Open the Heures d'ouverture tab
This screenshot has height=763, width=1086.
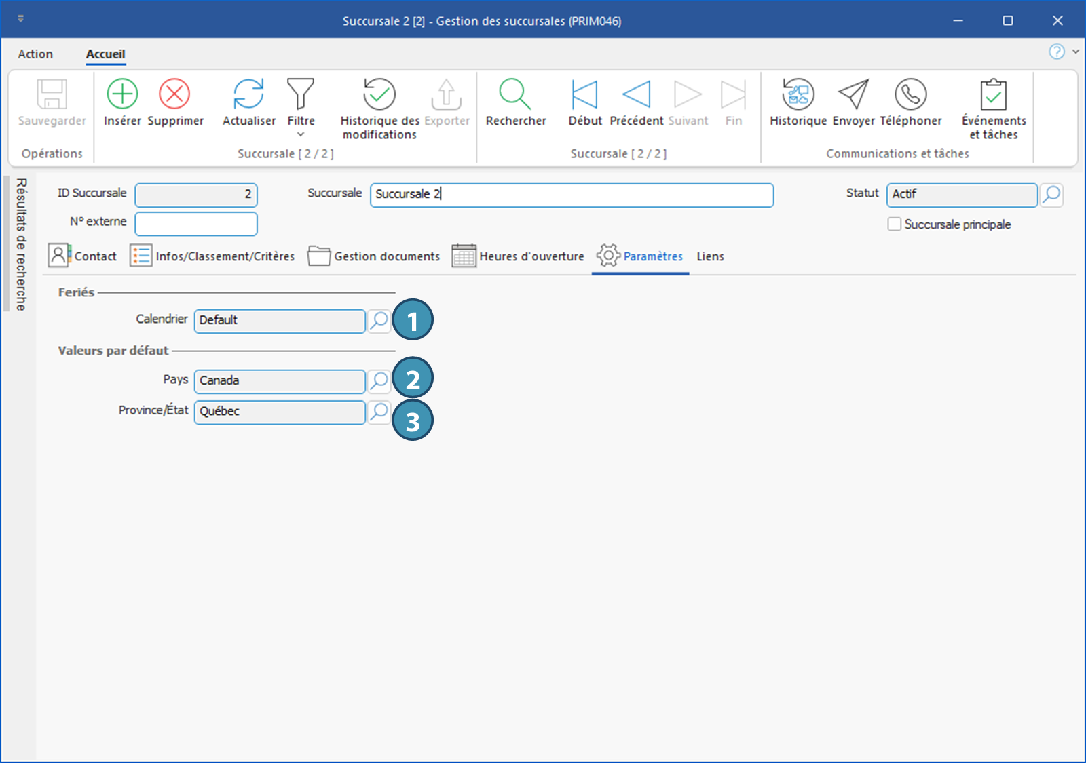coord(519,256)
